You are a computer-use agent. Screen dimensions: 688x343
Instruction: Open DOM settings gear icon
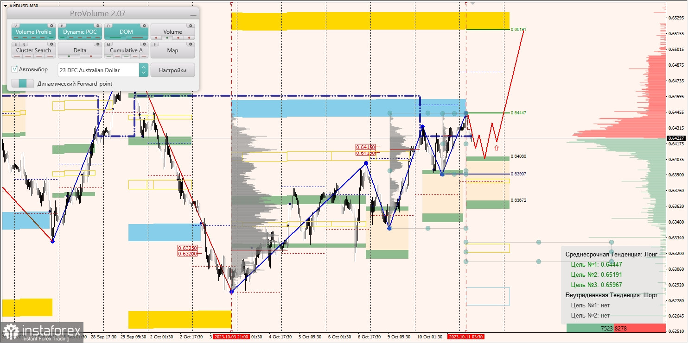144,25
